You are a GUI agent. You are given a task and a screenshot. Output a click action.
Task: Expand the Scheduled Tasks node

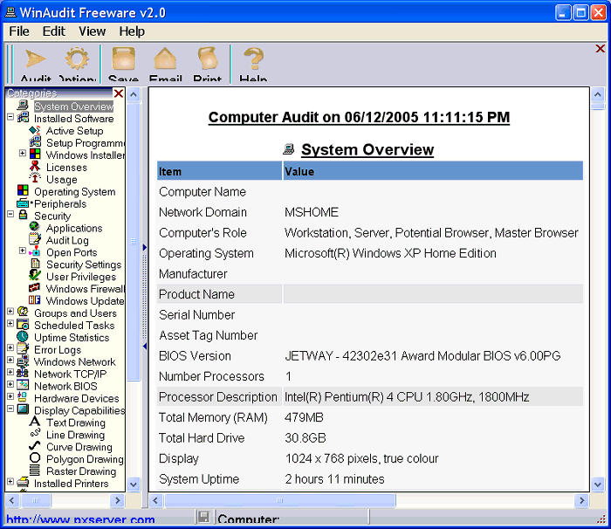[10, 324]
